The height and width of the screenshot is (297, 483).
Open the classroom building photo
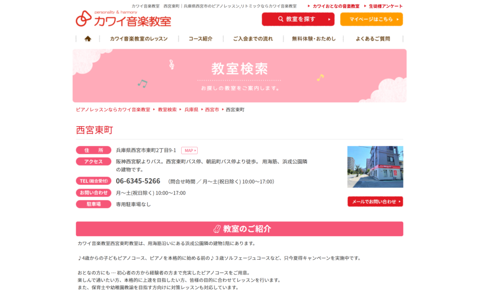coord(375,167)
